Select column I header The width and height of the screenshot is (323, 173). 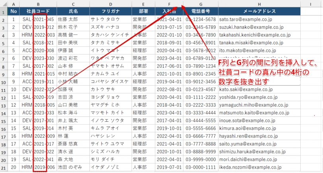pyautogui.click(x=310, y=4)
